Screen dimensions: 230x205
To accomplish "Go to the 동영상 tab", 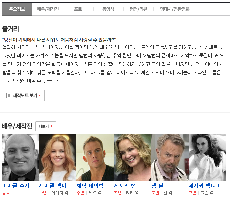I will pos(108,9).
